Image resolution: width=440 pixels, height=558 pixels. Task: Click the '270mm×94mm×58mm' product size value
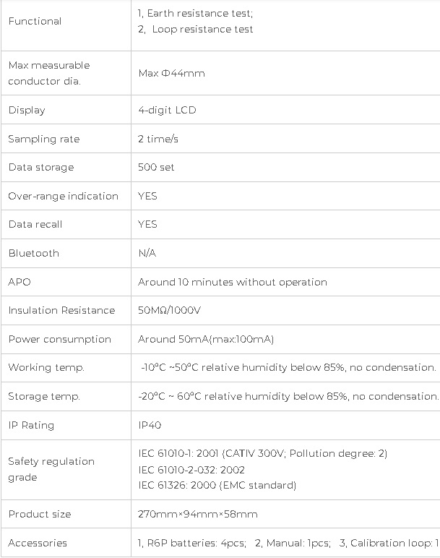click(197, 514)
